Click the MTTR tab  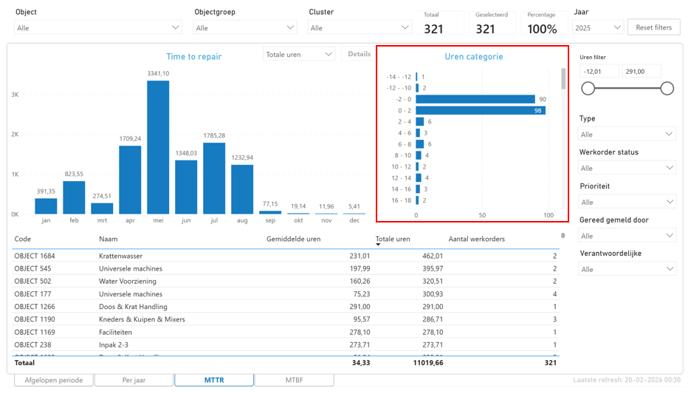click(214, 380)
